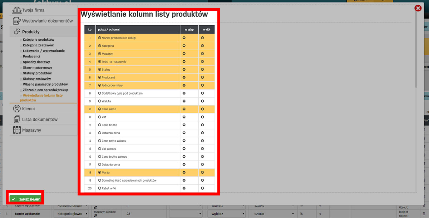Select the Wystawianie dokumentów document icon

point(16,21)
